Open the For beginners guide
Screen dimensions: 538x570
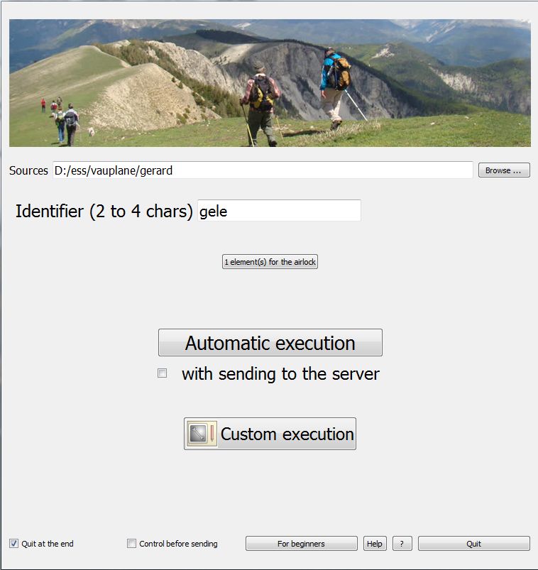[x=302, y=544]
